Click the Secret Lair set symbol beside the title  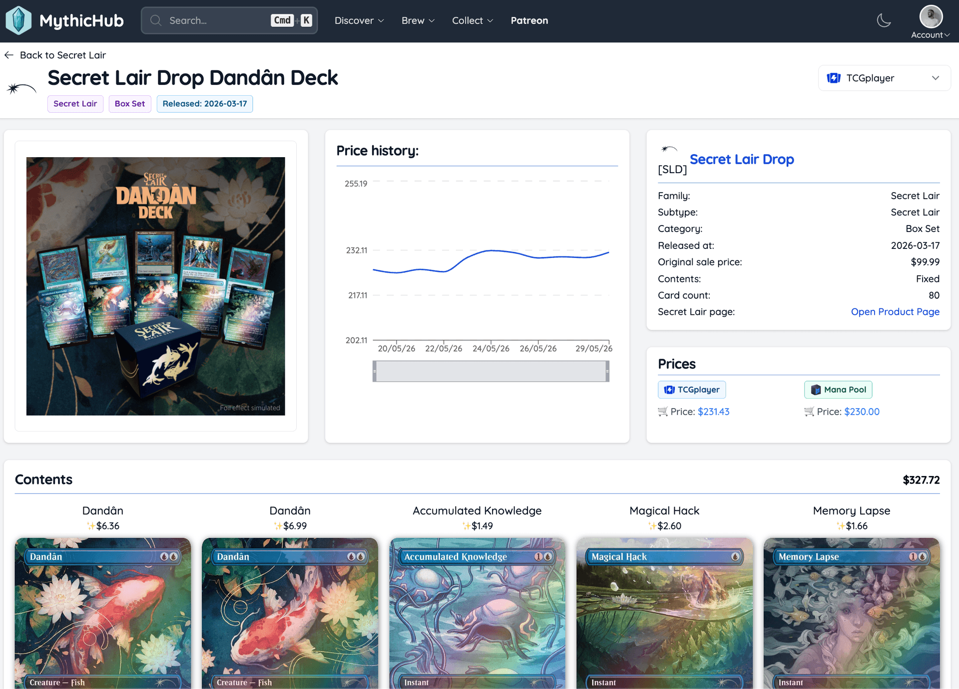click(22, 89)
